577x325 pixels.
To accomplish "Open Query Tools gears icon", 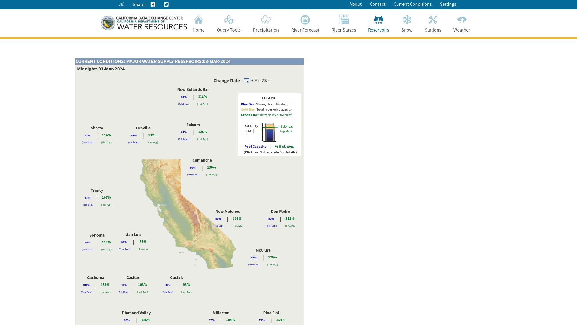I will coord(229,20).
